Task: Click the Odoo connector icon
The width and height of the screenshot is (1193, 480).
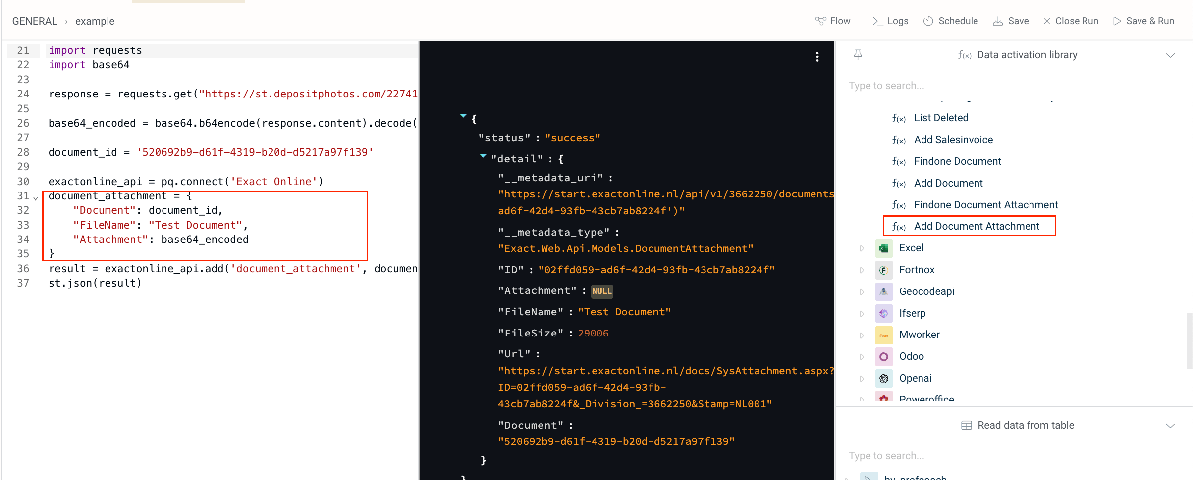Action: click(884, 357)
